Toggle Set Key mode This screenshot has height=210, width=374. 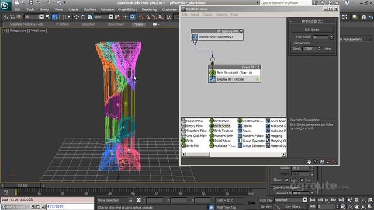tap(266, 207)
